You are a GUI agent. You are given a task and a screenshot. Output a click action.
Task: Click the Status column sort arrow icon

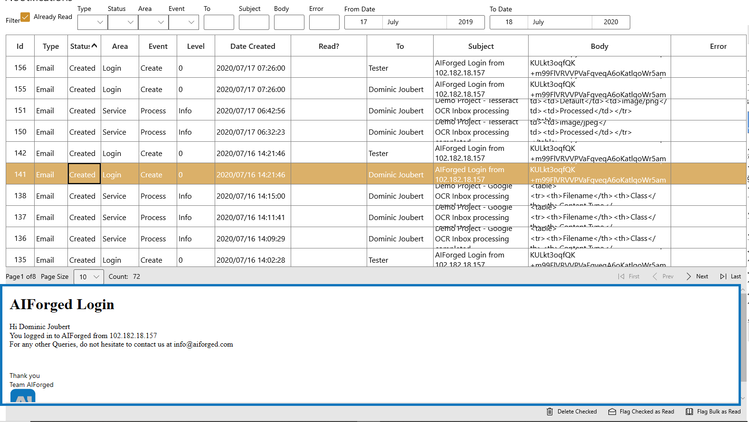point(95,46)
